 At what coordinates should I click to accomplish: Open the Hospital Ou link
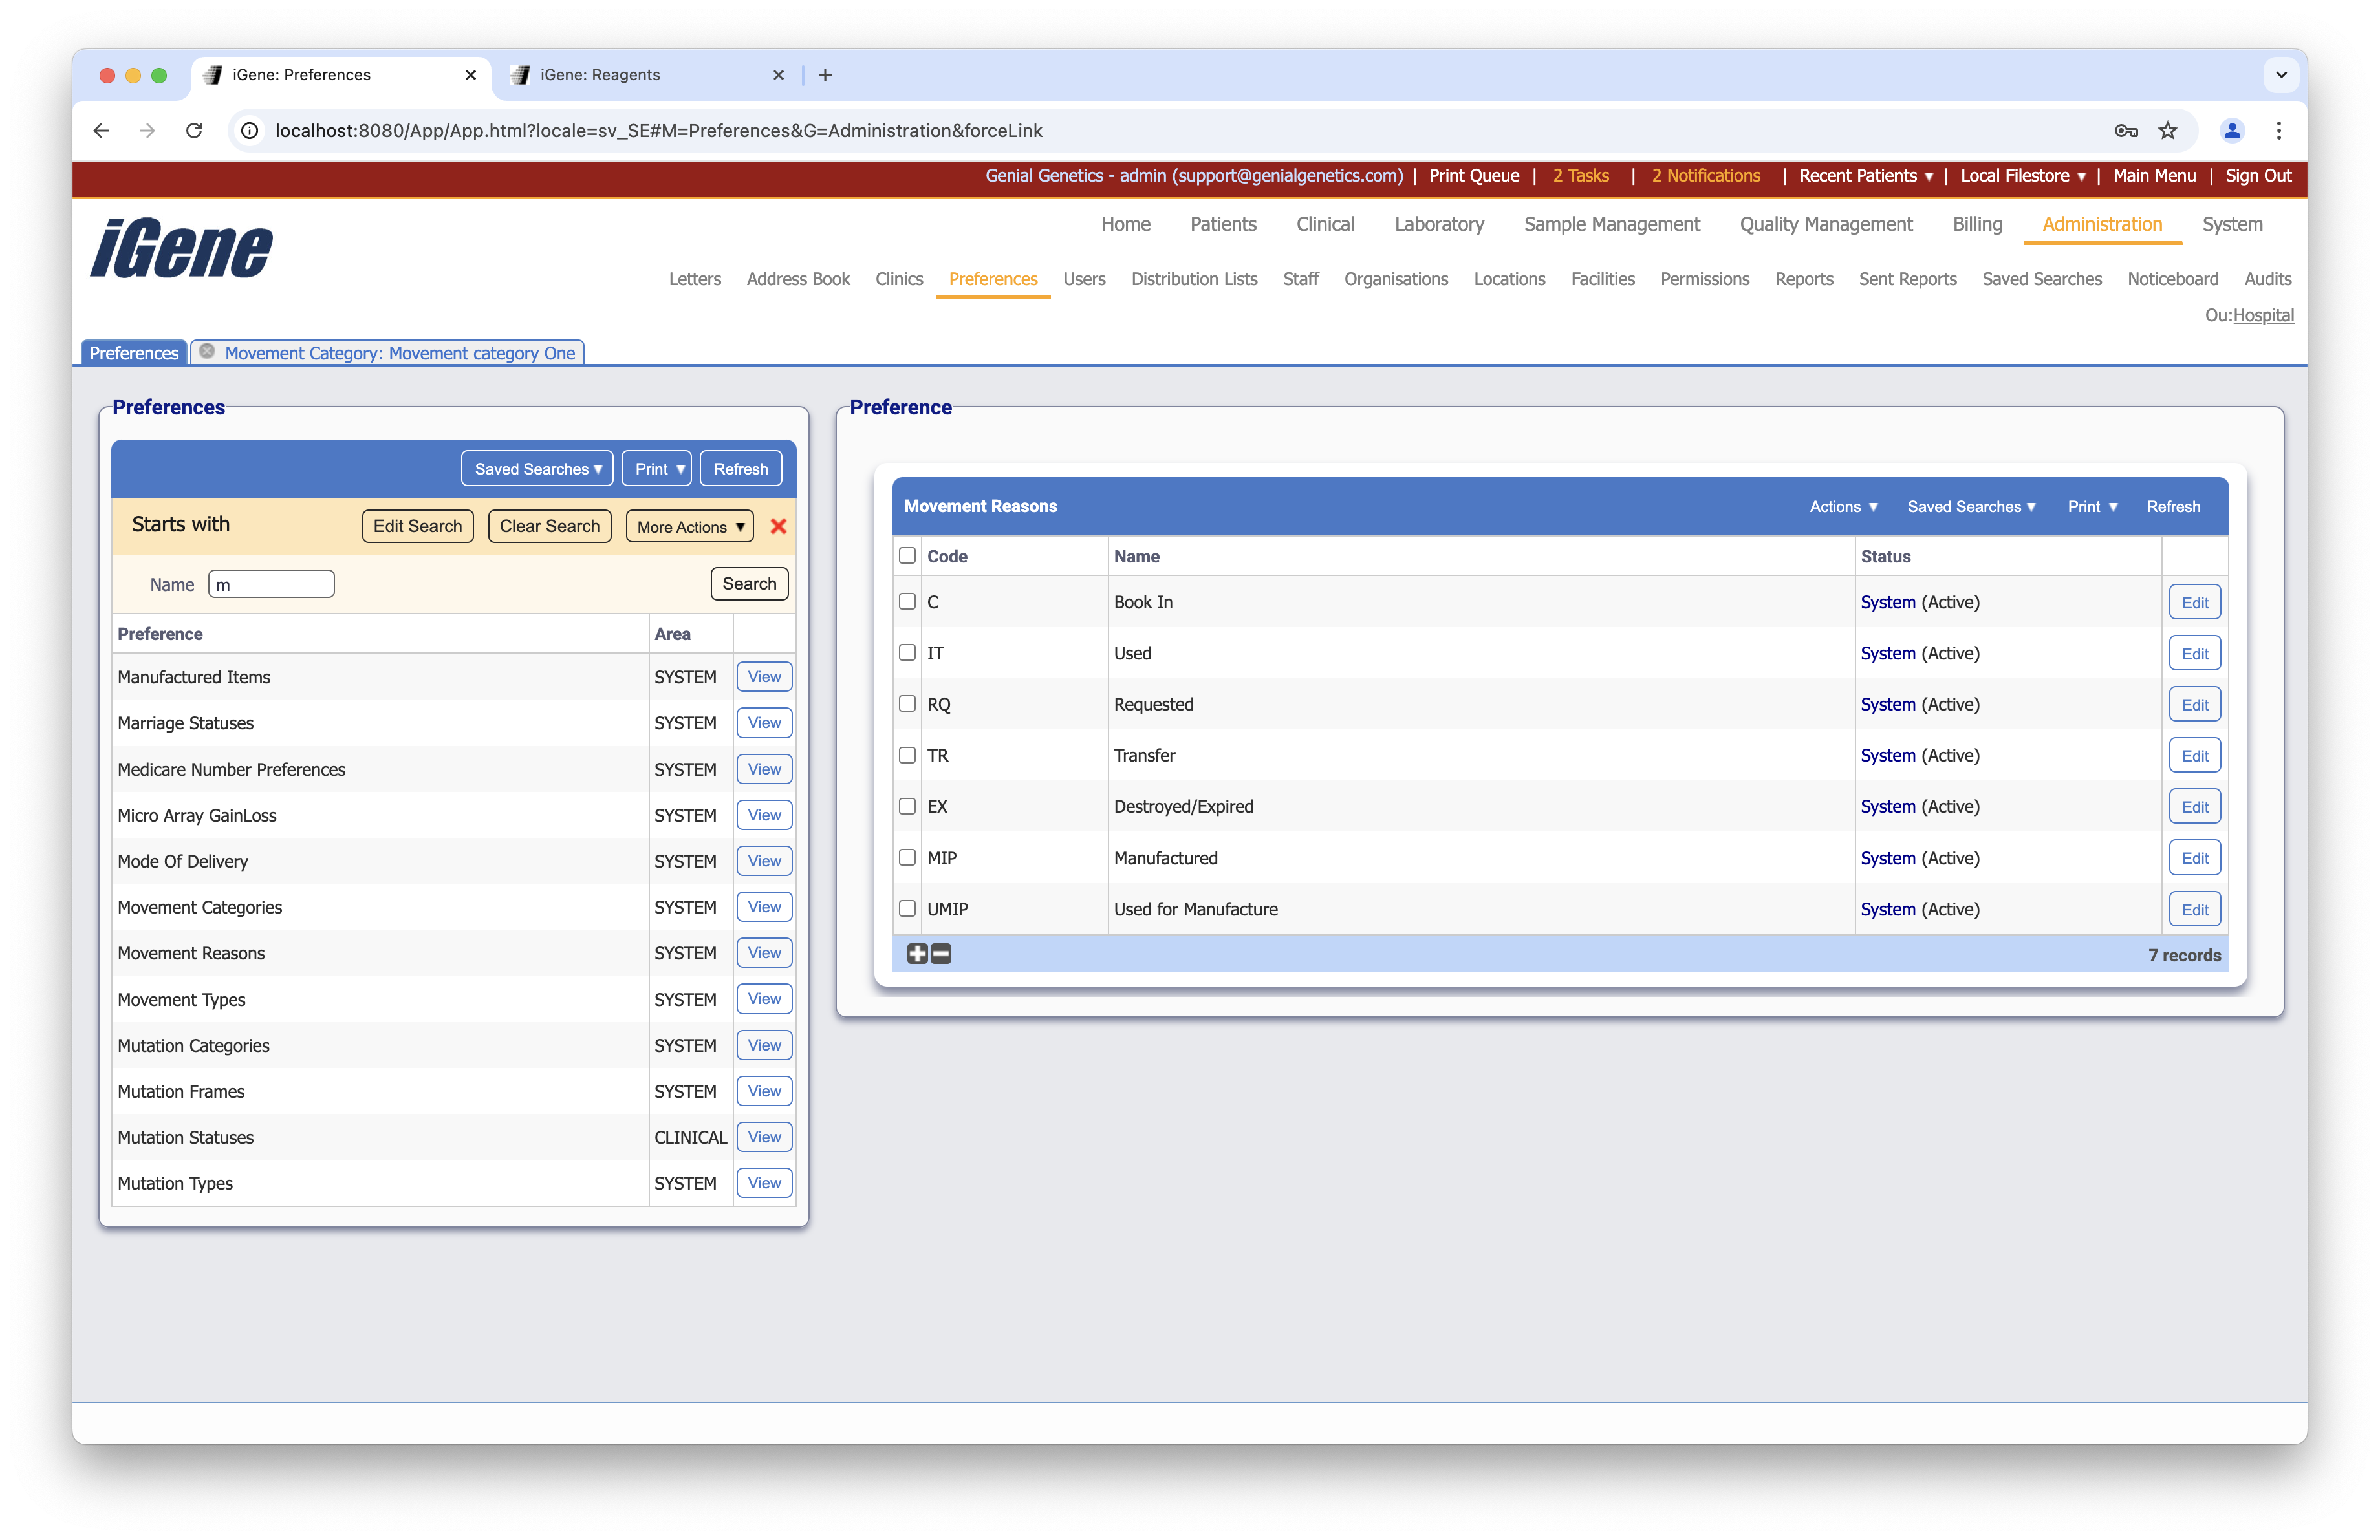click(x=2263, y=315)
